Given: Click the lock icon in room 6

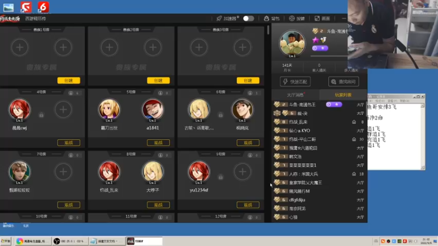Looking at the screenshot, I should 221,115.
